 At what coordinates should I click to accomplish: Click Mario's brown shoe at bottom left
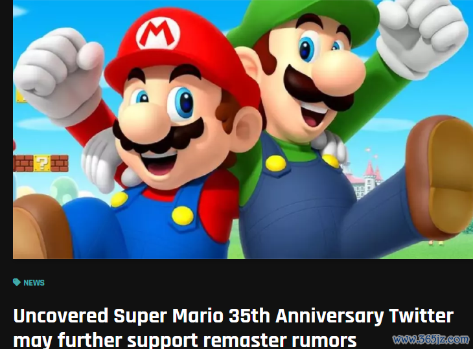point(41,227)
